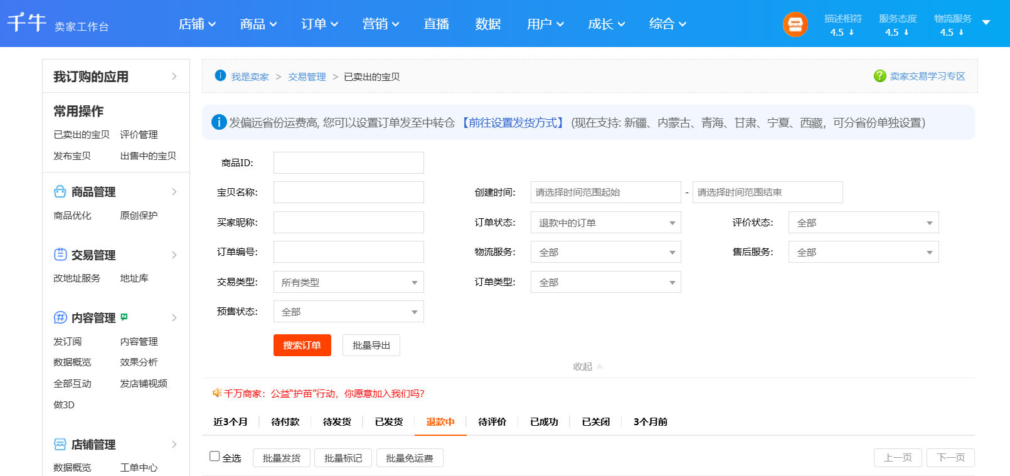Click the 上一页 pagination button

click(x=898, y=458)
